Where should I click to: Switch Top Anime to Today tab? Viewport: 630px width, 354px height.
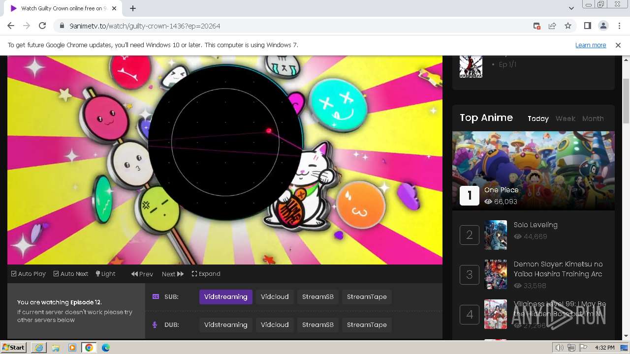tap(538, 118)
